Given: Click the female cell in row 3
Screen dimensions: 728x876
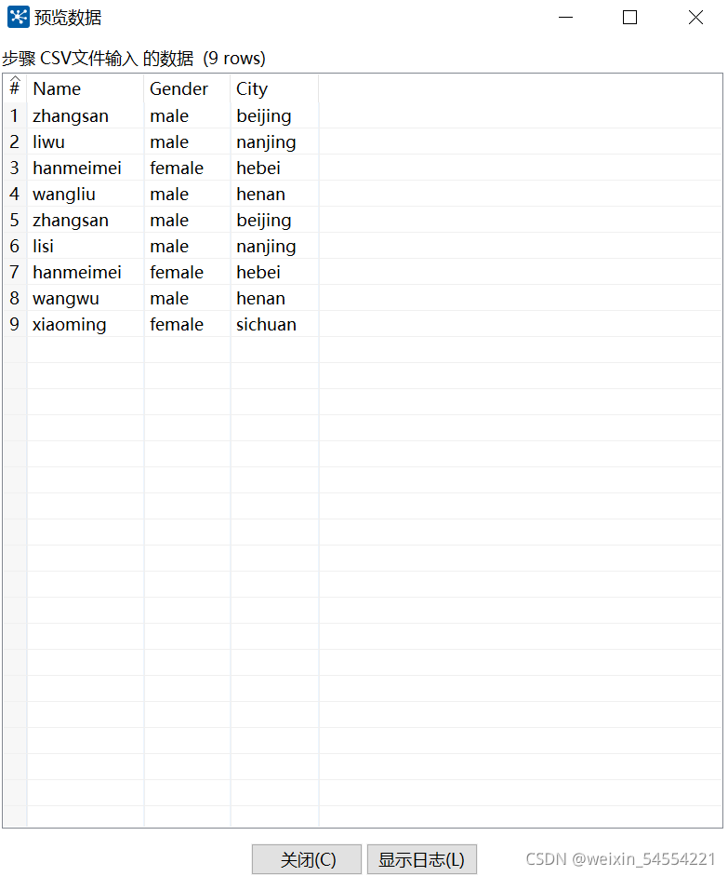Looking at the screenshot, I should pyautogui.click(x=187, y=168).
